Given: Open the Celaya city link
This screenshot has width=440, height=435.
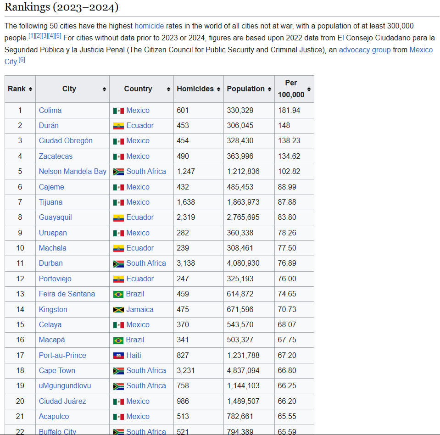Looking at the screenshot, I should 50,325.
